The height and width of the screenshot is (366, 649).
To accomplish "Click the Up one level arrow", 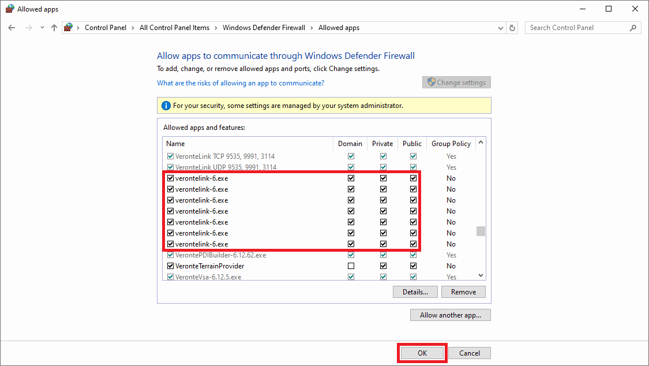I will tap(54, 28).
